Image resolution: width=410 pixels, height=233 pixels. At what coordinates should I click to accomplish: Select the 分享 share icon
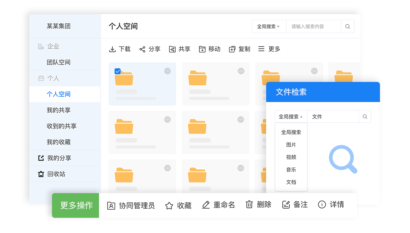click(x=143, y=49)
